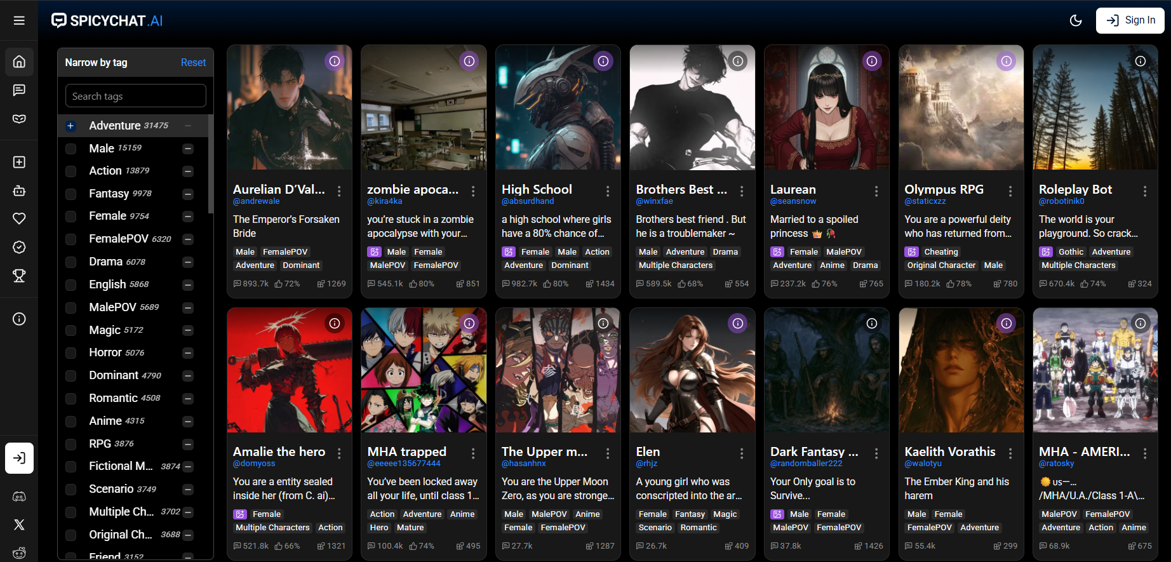The image size is (1171, 562).
Task: Open options menu for MHA trapped
Action: [x=473, y=453]
